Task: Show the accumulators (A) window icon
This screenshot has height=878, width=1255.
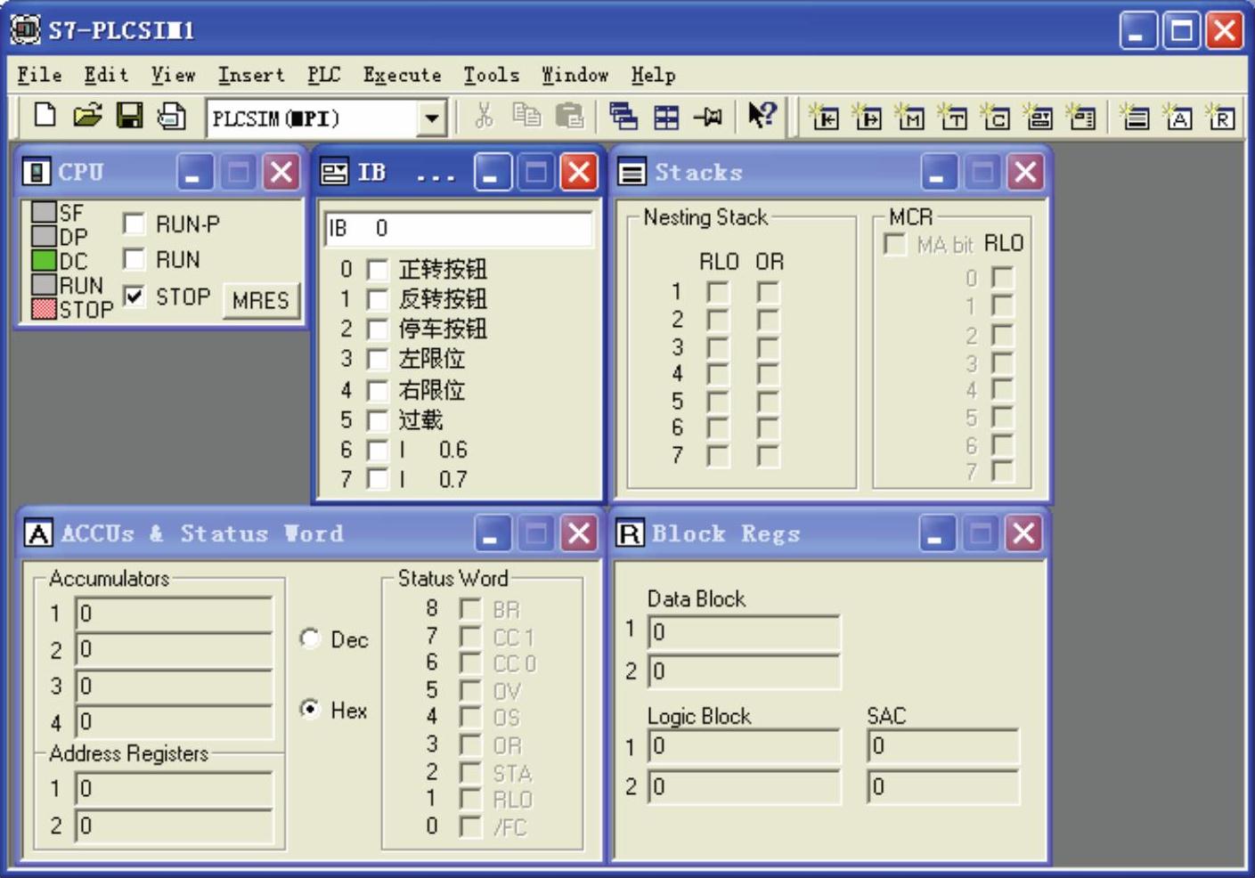Action: coord(1178,117)
